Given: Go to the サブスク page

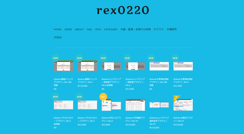Looking at the screenshot, I should [x=158, y=29].
